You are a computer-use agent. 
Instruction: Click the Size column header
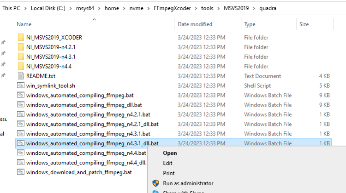304,24
